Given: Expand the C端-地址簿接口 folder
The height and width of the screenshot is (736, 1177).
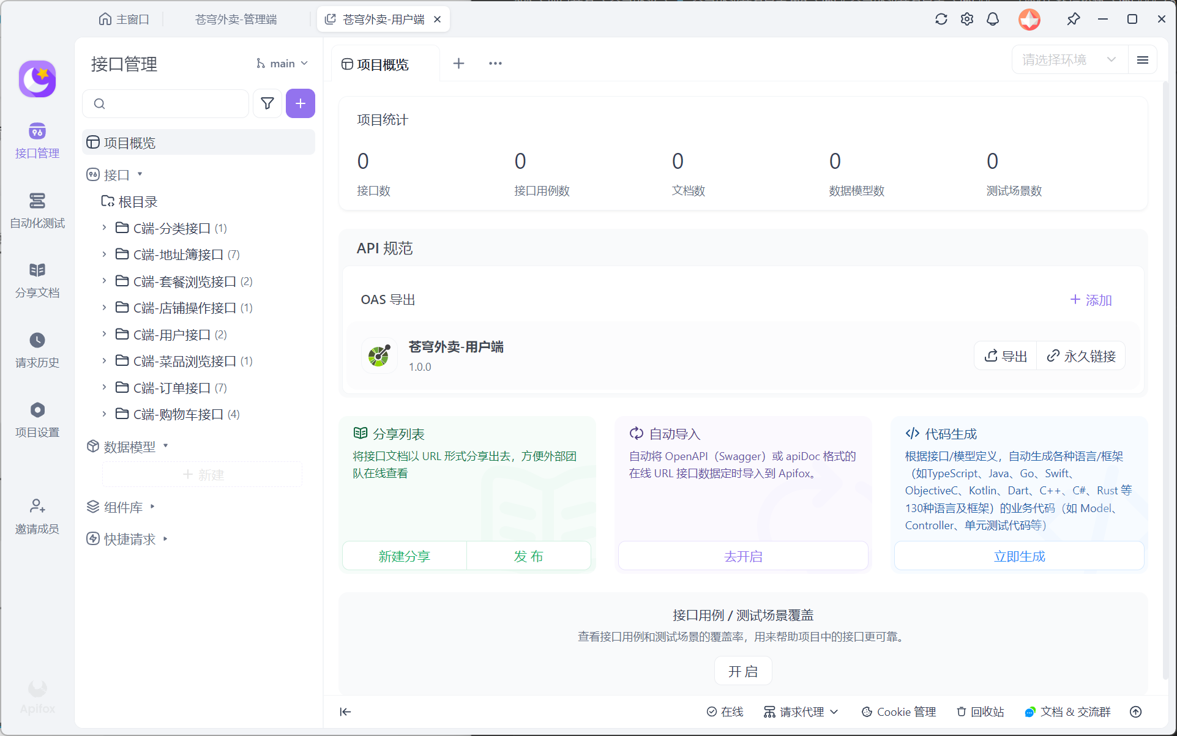Looking at the screenshot, I should [x=104, y=255].
